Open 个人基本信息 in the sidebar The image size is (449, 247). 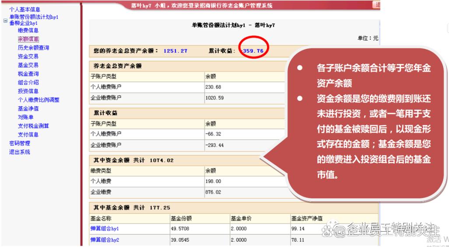(25, 10)
